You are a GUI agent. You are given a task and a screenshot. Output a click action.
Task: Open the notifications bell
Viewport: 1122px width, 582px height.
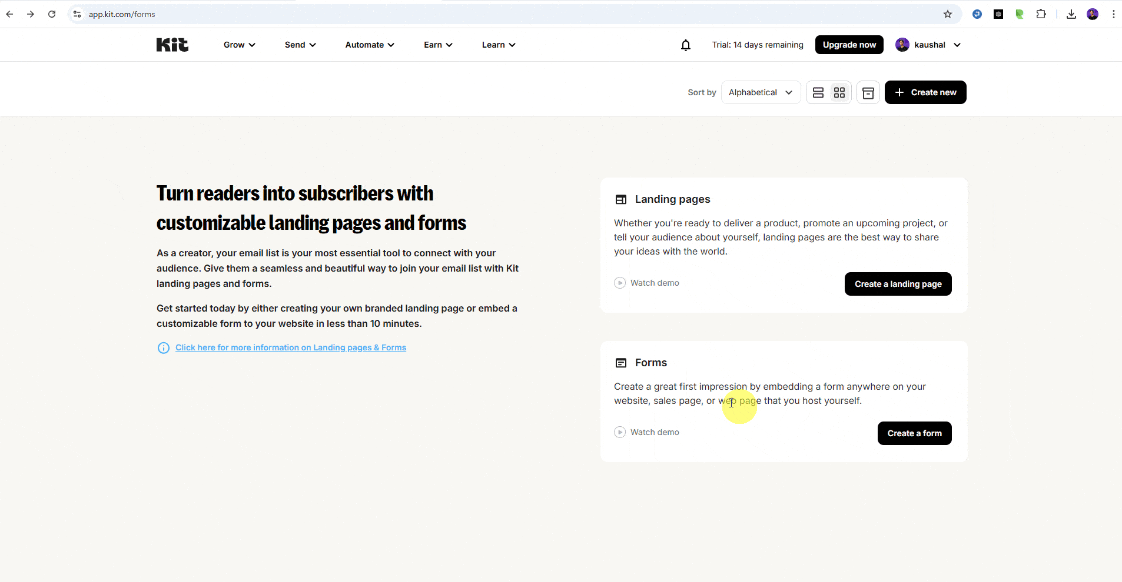pyautogui.click(x=685, y=45)
